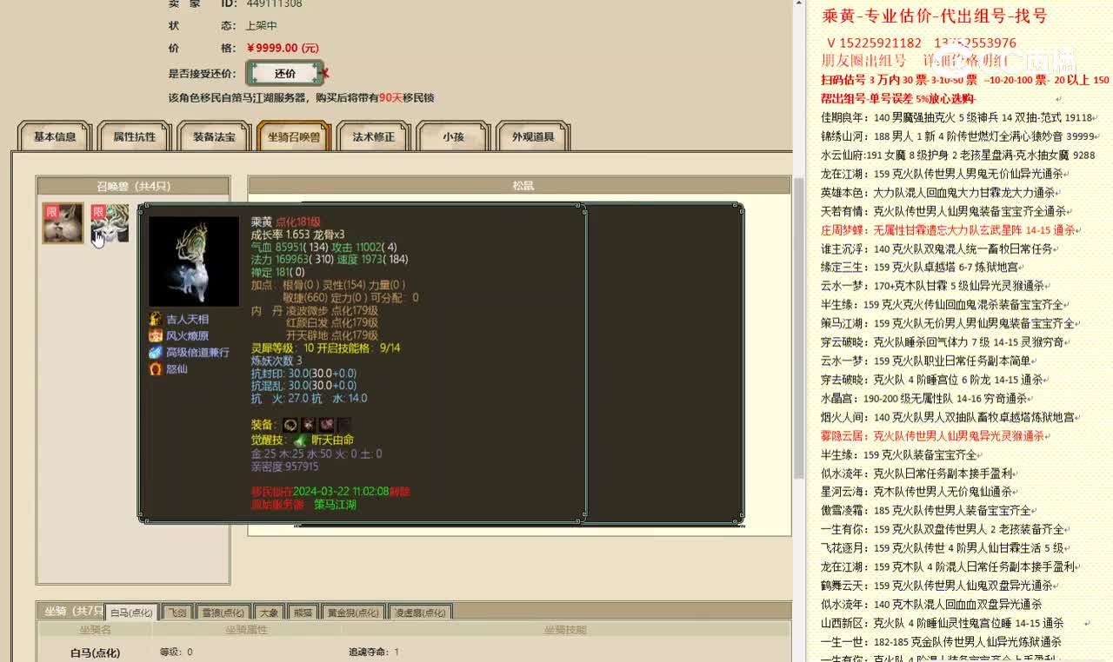Open the 坐骑召唤兽 tab
This screenshot has height=662, width=1113.
294,136
